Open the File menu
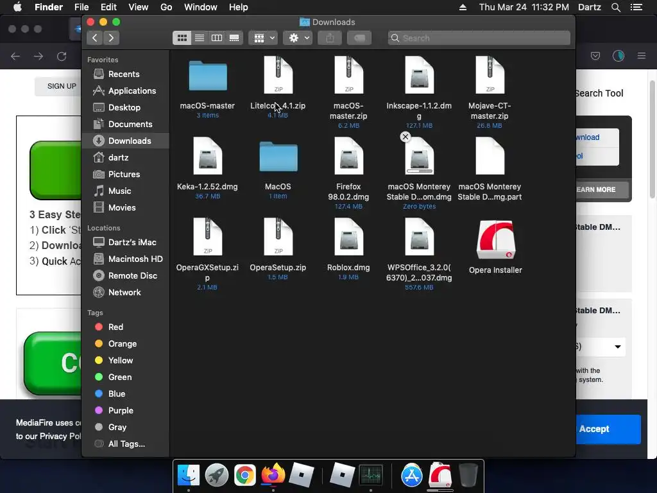This screenshot has height=493, width=657. pos(81,7)
